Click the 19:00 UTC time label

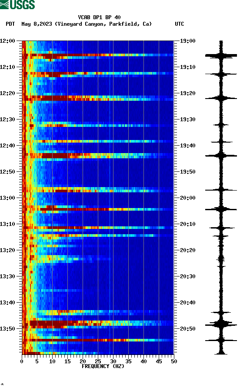[x=187, y=41]
